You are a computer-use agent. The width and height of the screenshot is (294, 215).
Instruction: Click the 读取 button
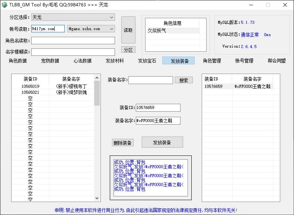(128, 30)
